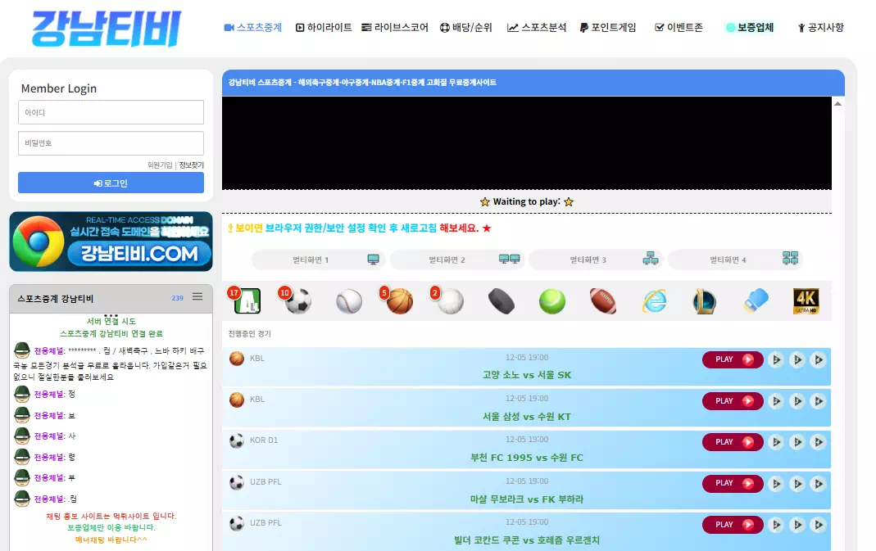
Task: Select the 4K Ultra HD icon
Action: [806, 301]
